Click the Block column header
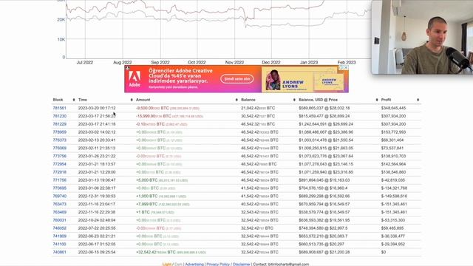Image resolution: width=473 pixels, height=266 pixels. coord(58,100)
